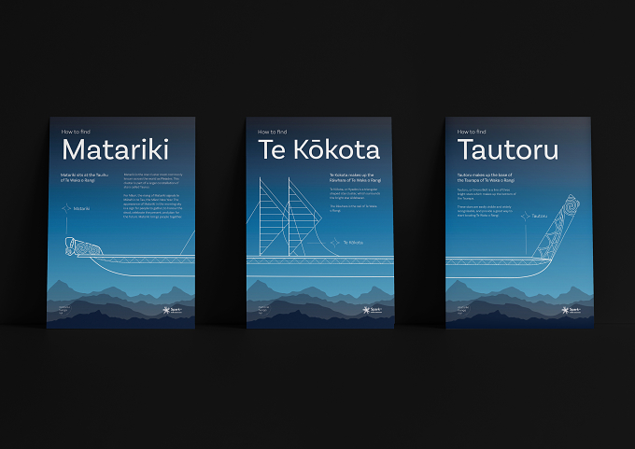This screenshot has width=635, height=449.
Task: Click the Spark logo on Matariki poster
Action: pos(173,311)
